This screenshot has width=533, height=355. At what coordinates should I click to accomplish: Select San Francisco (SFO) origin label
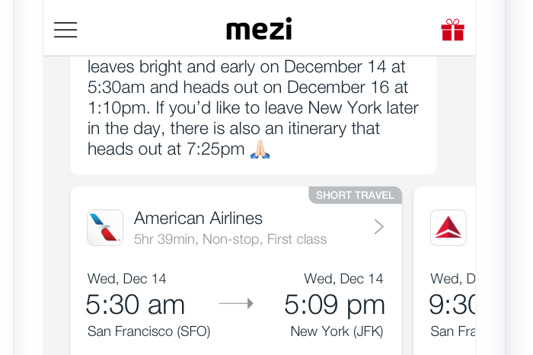[x=149, y=331]
